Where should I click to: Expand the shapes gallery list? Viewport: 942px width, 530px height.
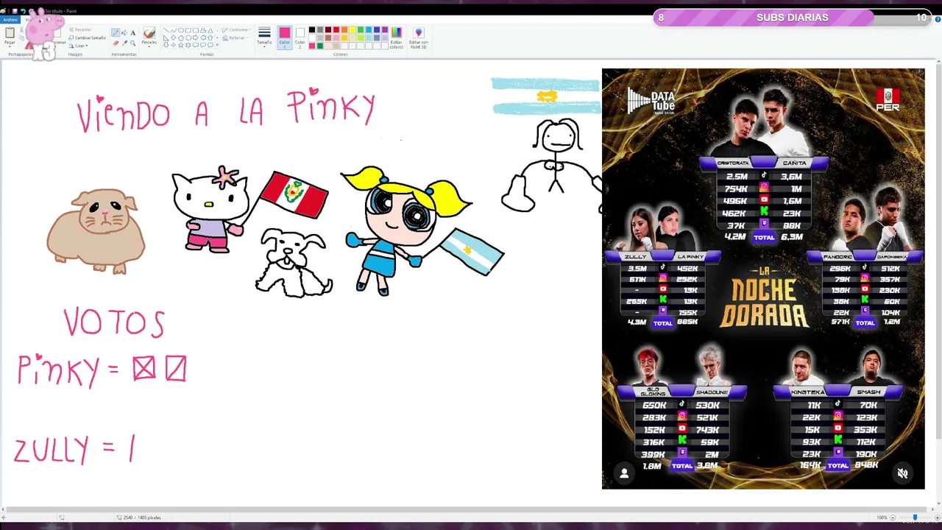pos(217,45)
